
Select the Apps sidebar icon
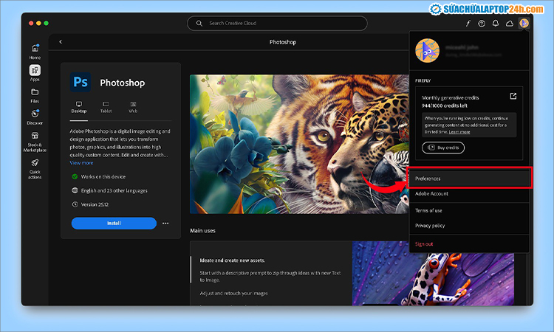click(x=35, y=72)
